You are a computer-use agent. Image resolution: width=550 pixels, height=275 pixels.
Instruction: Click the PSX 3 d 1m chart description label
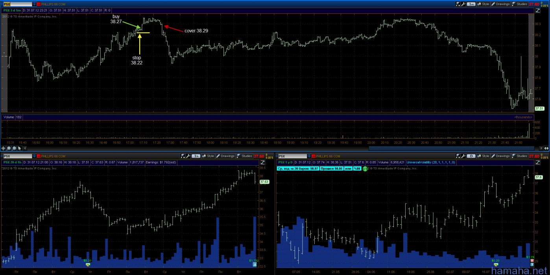pyautogui.click(x=11, y=10)
